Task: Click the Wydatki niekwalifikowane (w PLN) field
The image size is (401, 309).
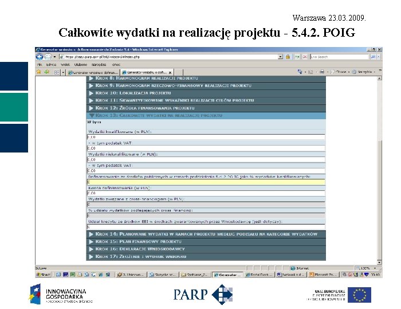Action: pos(206,159)
